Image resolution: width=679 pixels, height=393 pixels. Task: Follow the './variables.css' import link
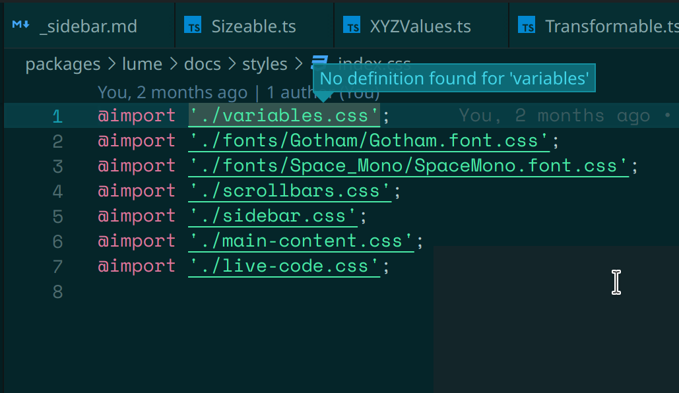(284, 115)
